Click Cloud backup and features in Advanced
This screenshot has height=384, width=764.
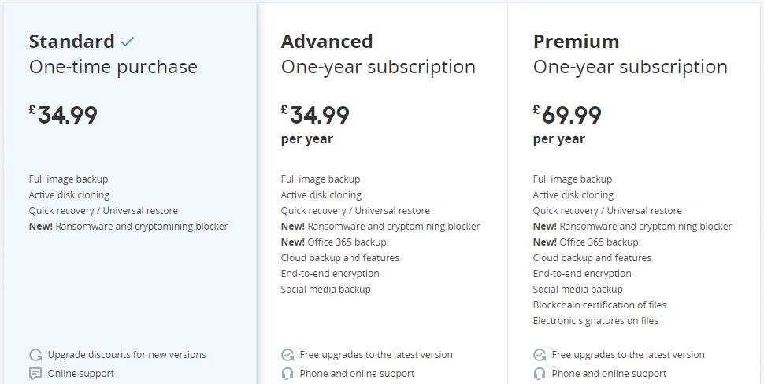coord(340,258)
